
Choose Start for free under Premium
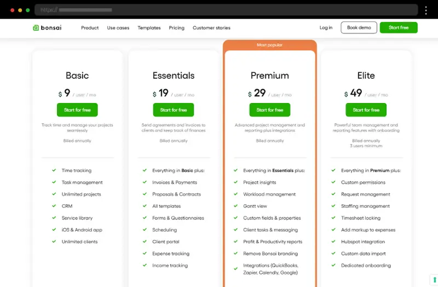pos(270,110)
